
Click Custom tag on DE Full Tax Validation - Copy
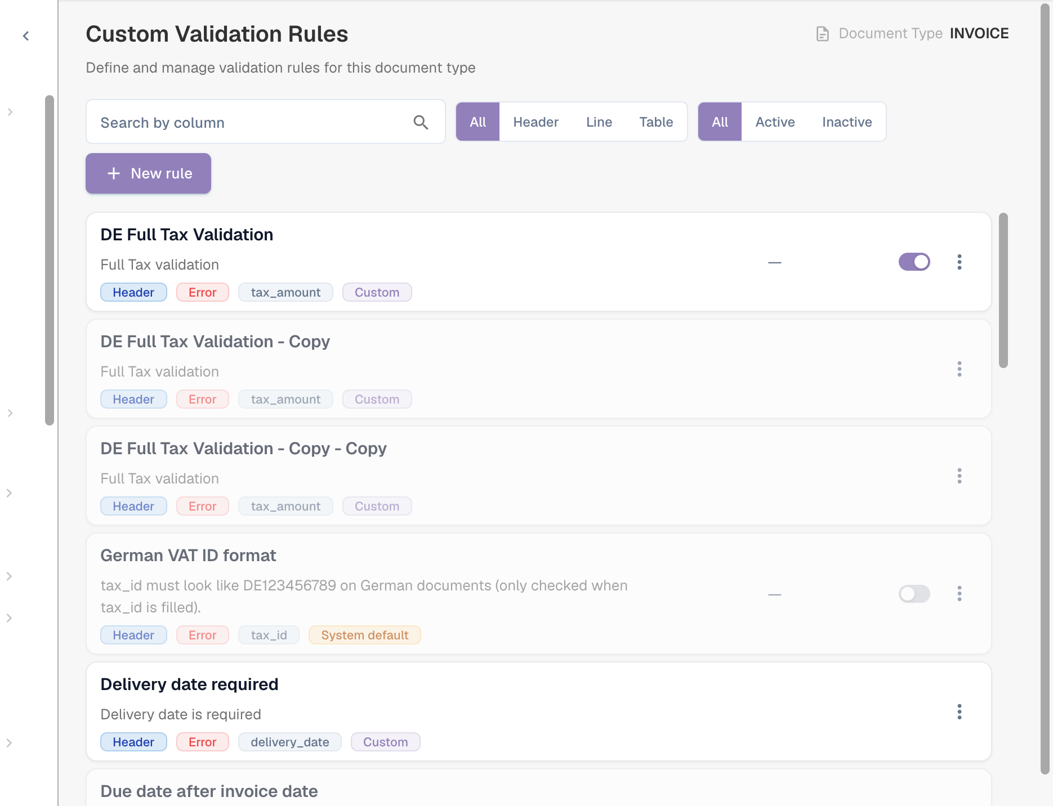point(377,399)
